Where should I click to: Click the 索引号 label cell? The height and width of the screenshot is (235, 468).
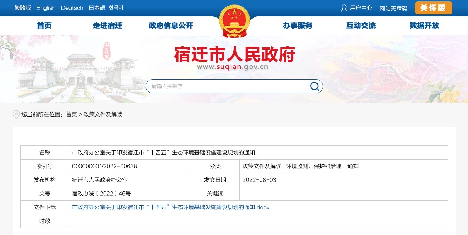(x=45, y=166)
